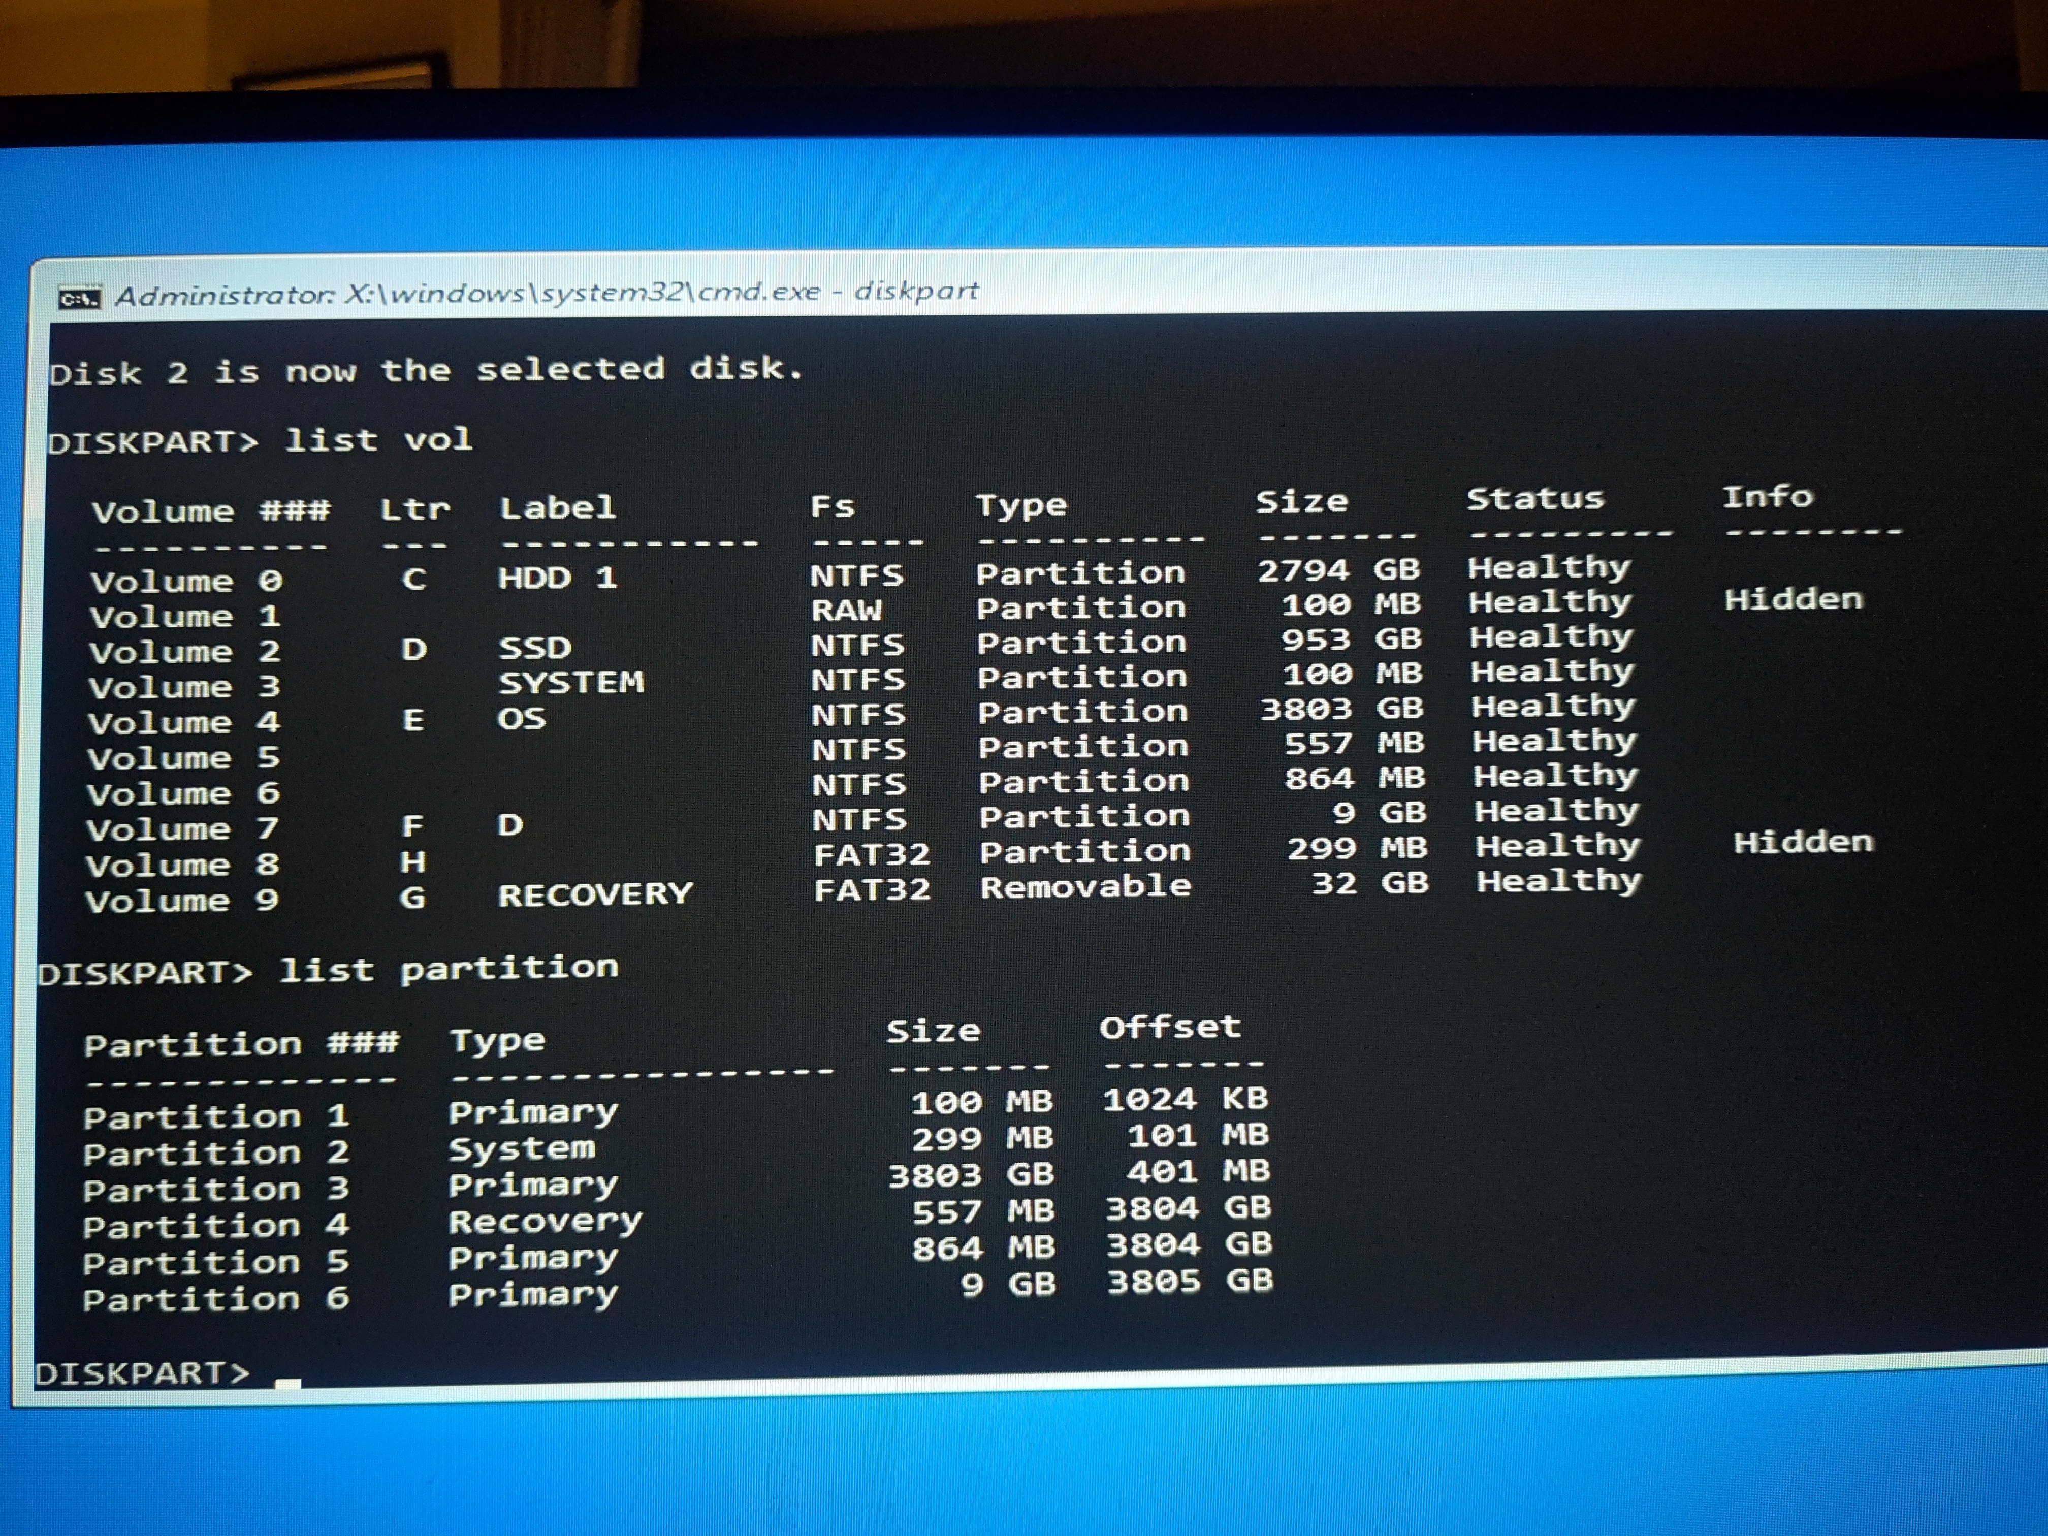Click the 'Label' column header
Image resolution: width=2048 pixels, height=1536 pixels.
557,507
